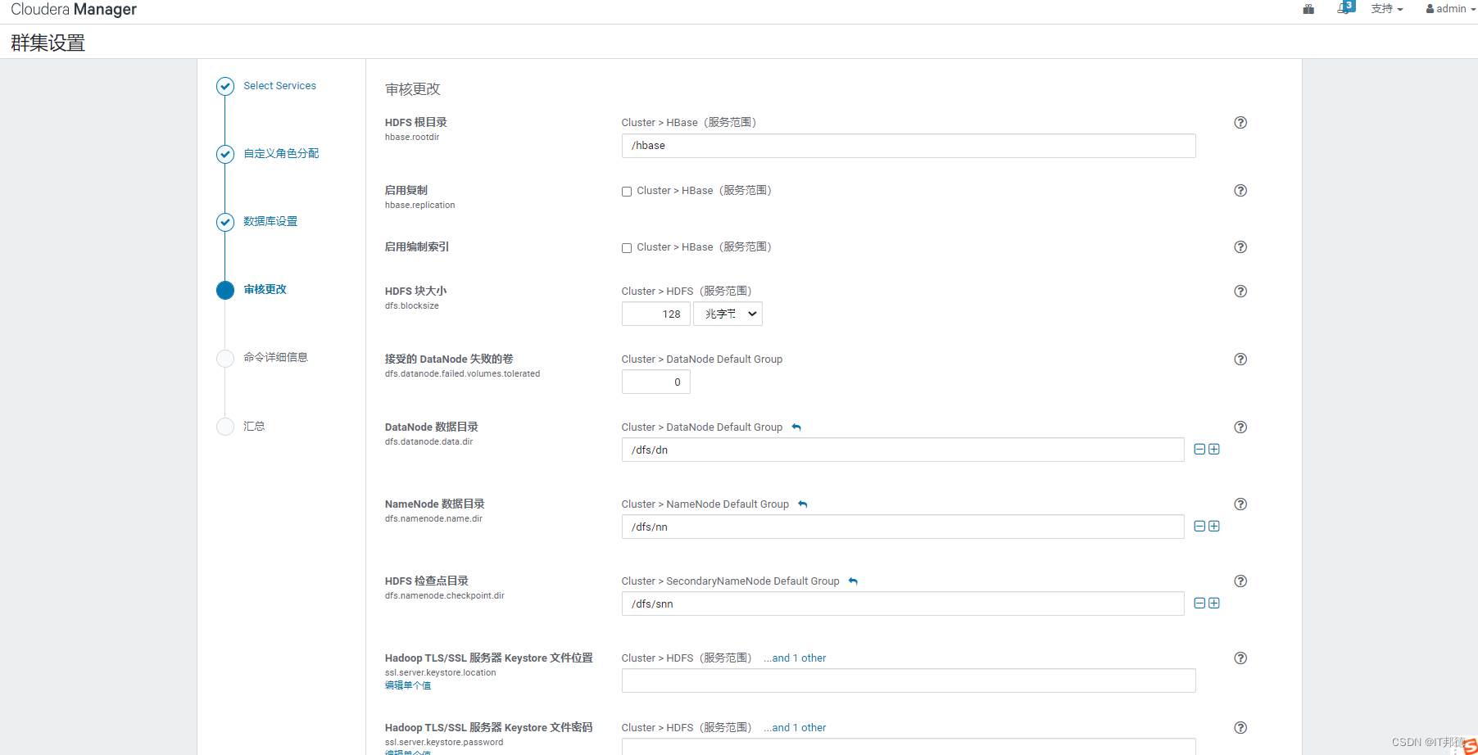Open the 支持 menu
This screenshot has height=755, width=1478.
1386,9
